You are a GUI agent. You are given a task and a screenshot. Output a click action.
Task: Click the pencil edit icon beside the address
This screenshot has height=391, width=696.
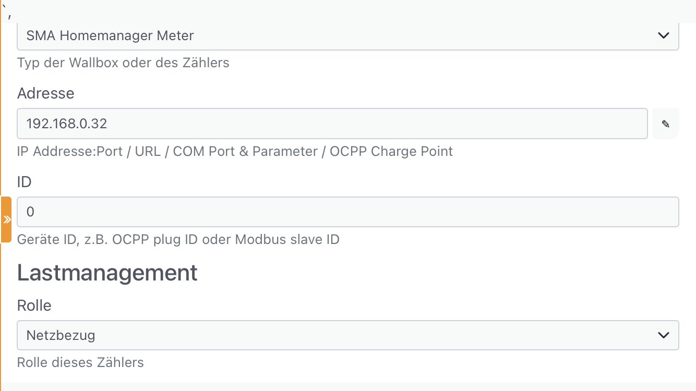point(665,124)
